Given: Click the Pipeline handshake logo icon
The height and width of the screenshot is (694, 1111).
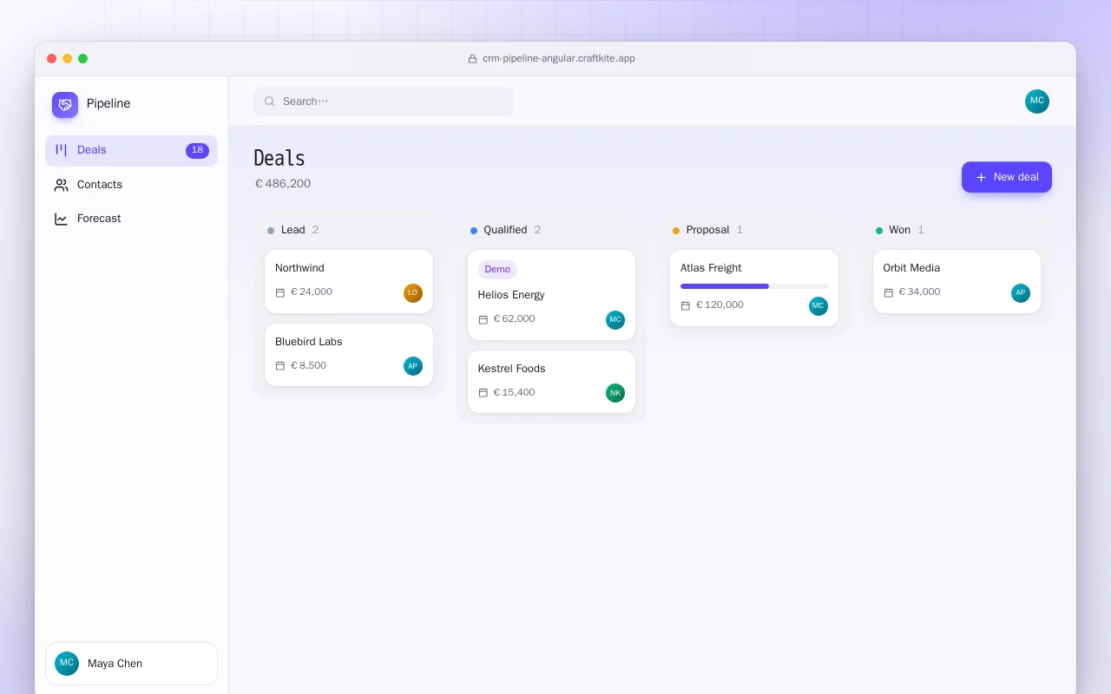Looking at the screenshot, I should click(x=65, y=105).
